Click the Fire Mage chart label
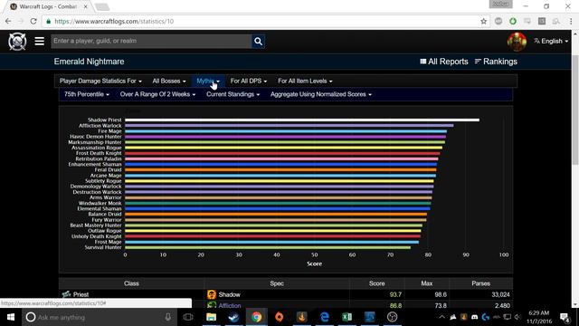Screen dimensions: 579x326 tap(109, 130)
